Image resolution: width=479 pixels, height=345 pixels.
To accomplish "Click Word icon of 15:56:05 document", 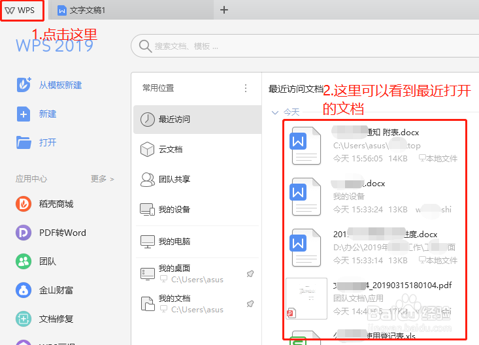I will pyautogui.click(x=305, y=146).
